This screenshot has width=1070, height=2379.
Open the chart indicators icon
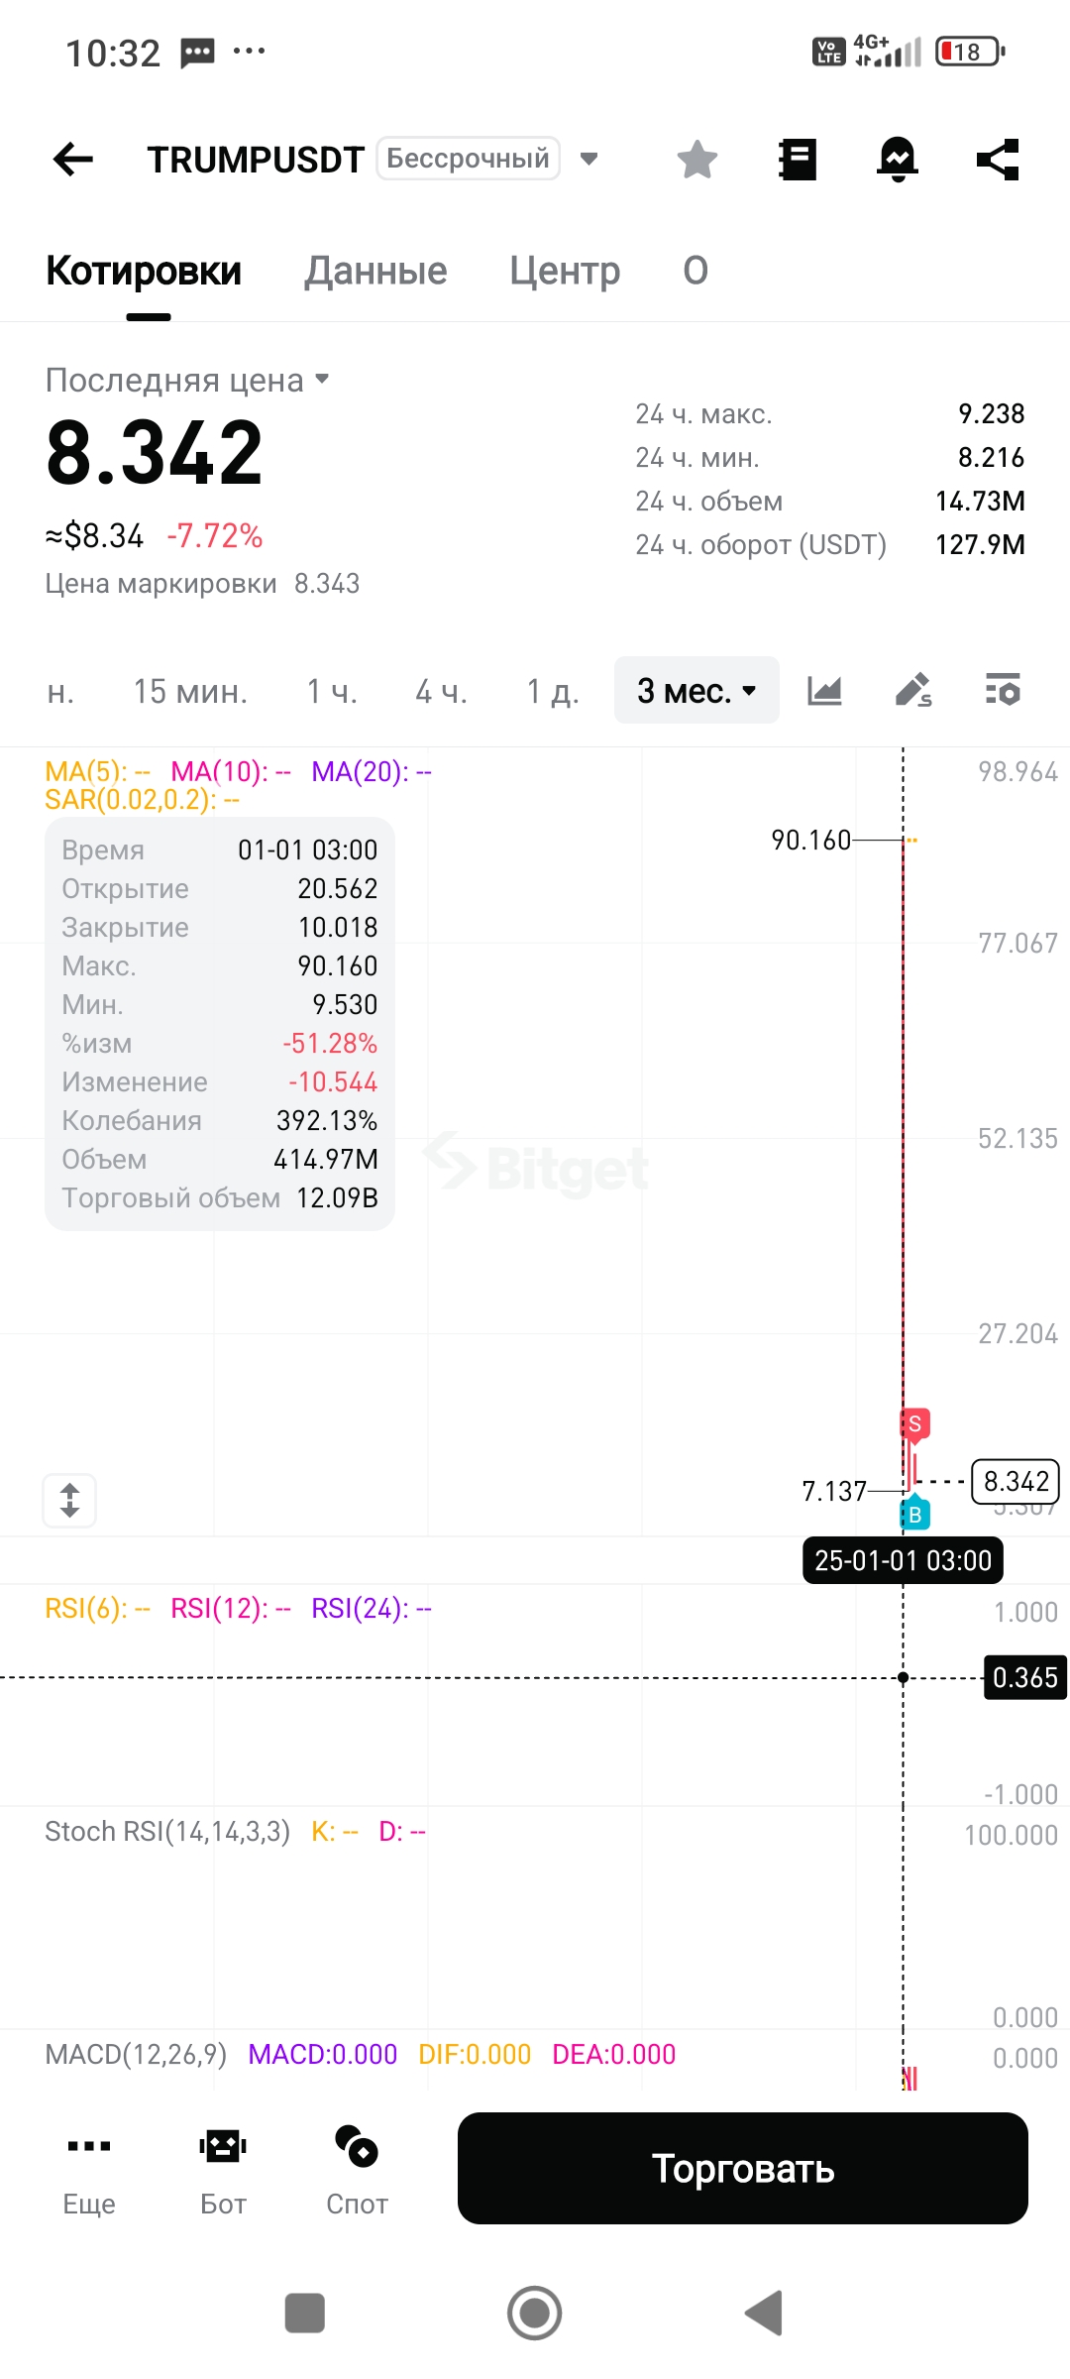824,690
